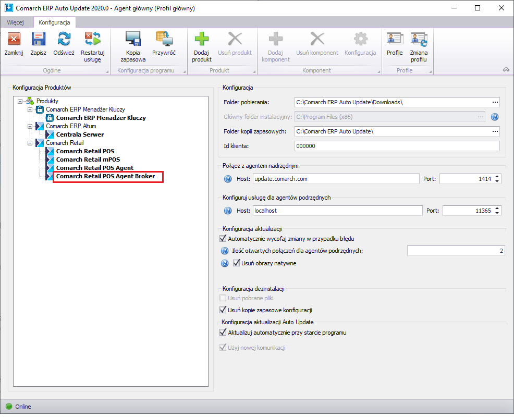This screenshot has height=417, width=514.
Task: Click help icon for Ilość otwartych połączeń
Action: click(225, 251)
